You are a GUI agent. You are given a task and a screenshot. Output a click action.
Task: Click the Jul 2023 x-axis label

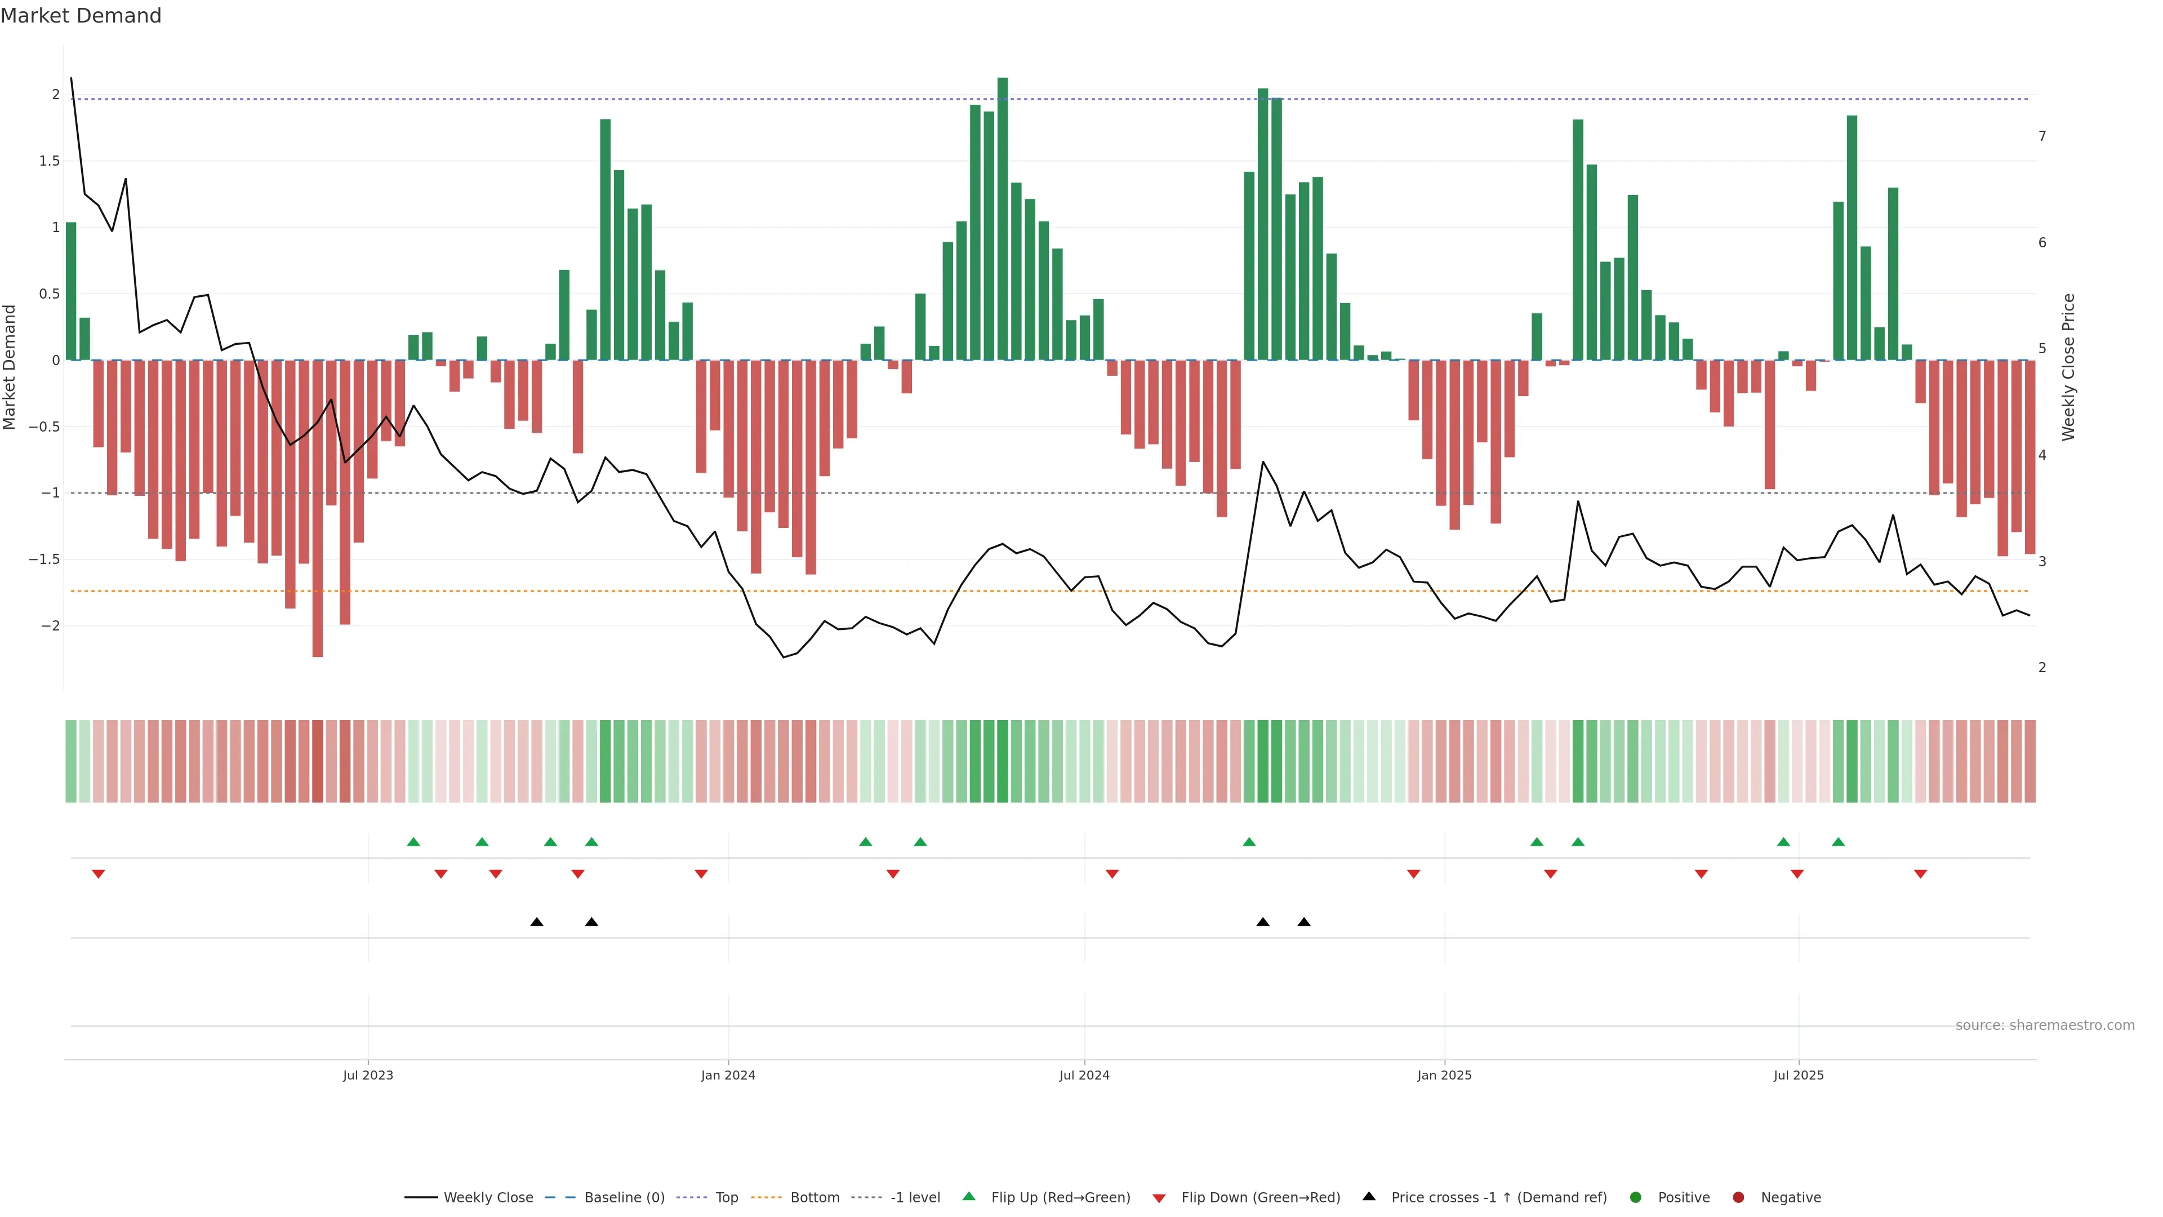368,1075
